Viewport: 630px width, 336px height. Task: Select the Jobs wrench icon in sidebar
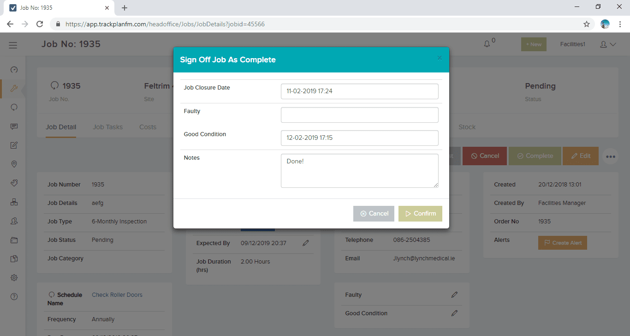13,88
